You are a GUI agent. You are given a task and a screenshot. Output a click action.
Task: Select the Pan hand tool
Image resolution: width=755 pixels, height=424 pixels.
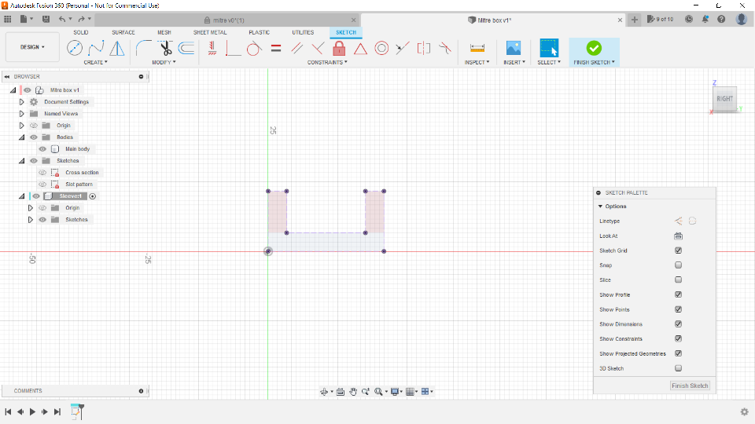point(353,391)
